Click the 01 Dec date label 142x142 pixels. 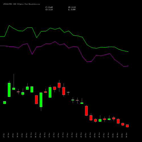113,135
